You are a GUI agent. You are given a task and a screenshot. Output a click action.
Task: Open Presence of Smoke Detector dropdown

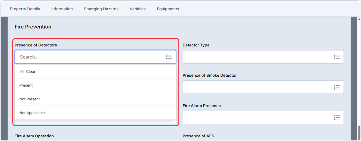263,87
